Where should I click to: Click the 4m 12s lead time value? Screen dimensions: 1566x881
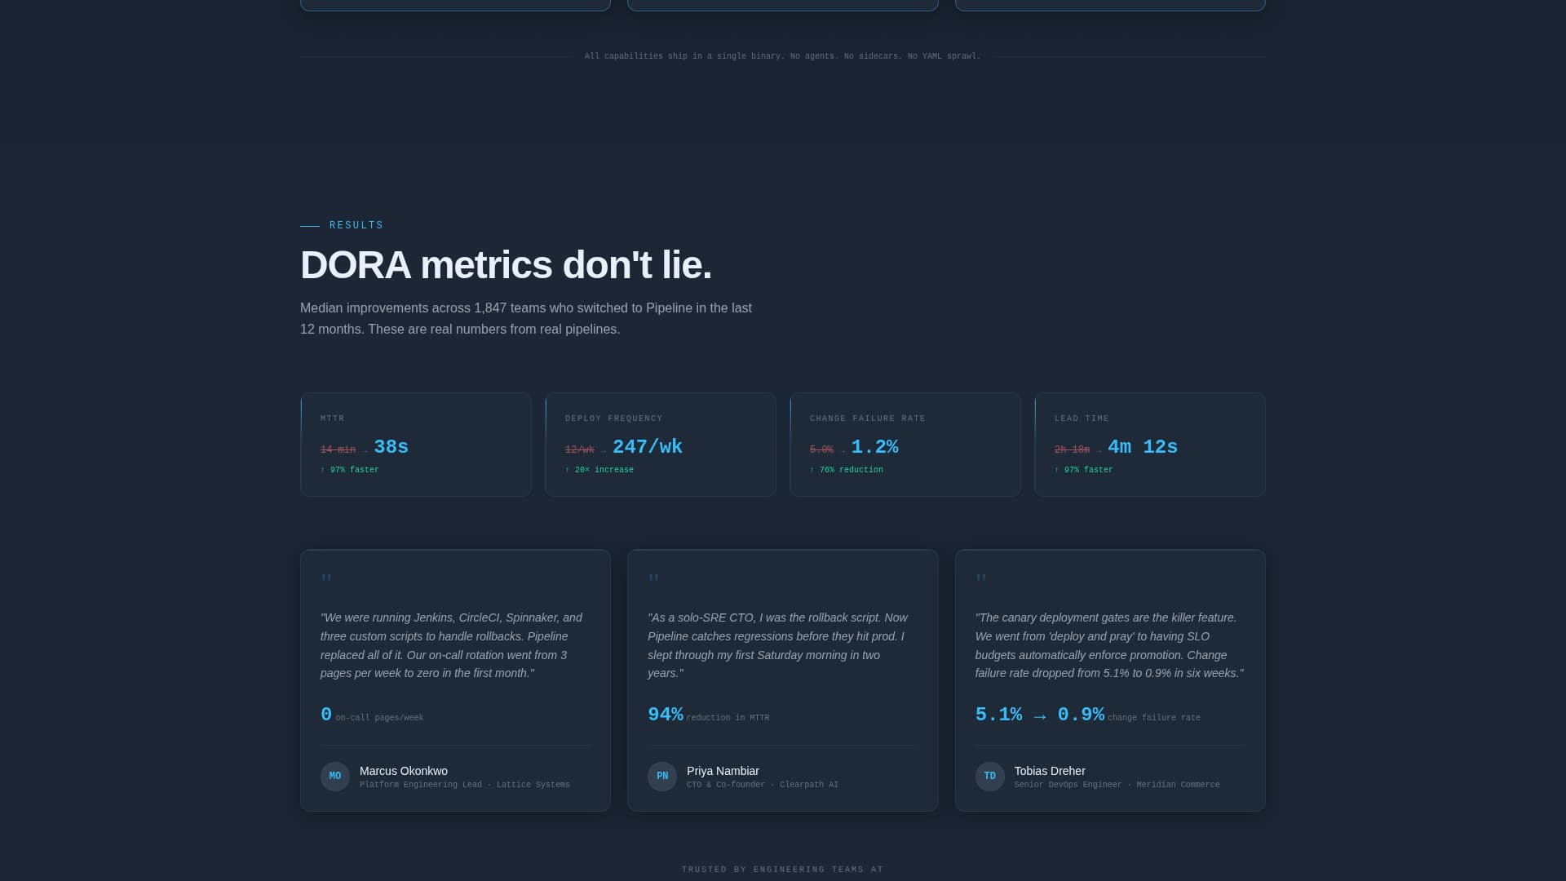click(1143, 447)
